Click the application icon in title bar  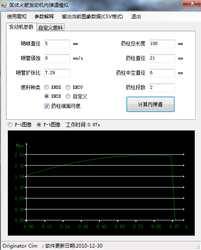(4, 5)
